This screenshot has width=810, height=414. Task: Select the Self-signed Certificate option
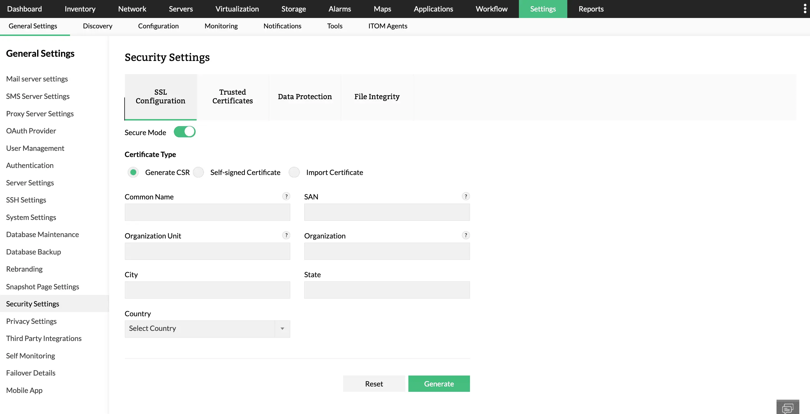(x=198, y=172)
